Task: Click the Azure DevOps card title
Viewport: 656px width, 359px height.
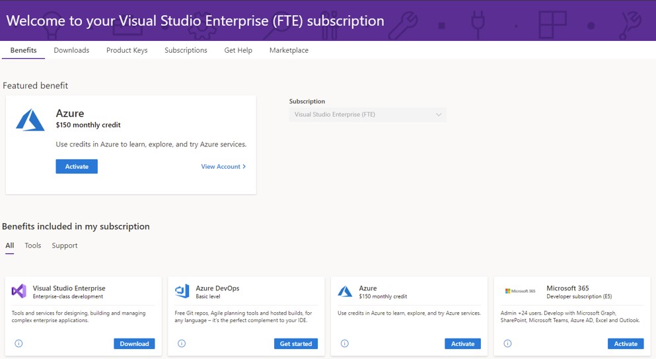Action: pos(217,288)
